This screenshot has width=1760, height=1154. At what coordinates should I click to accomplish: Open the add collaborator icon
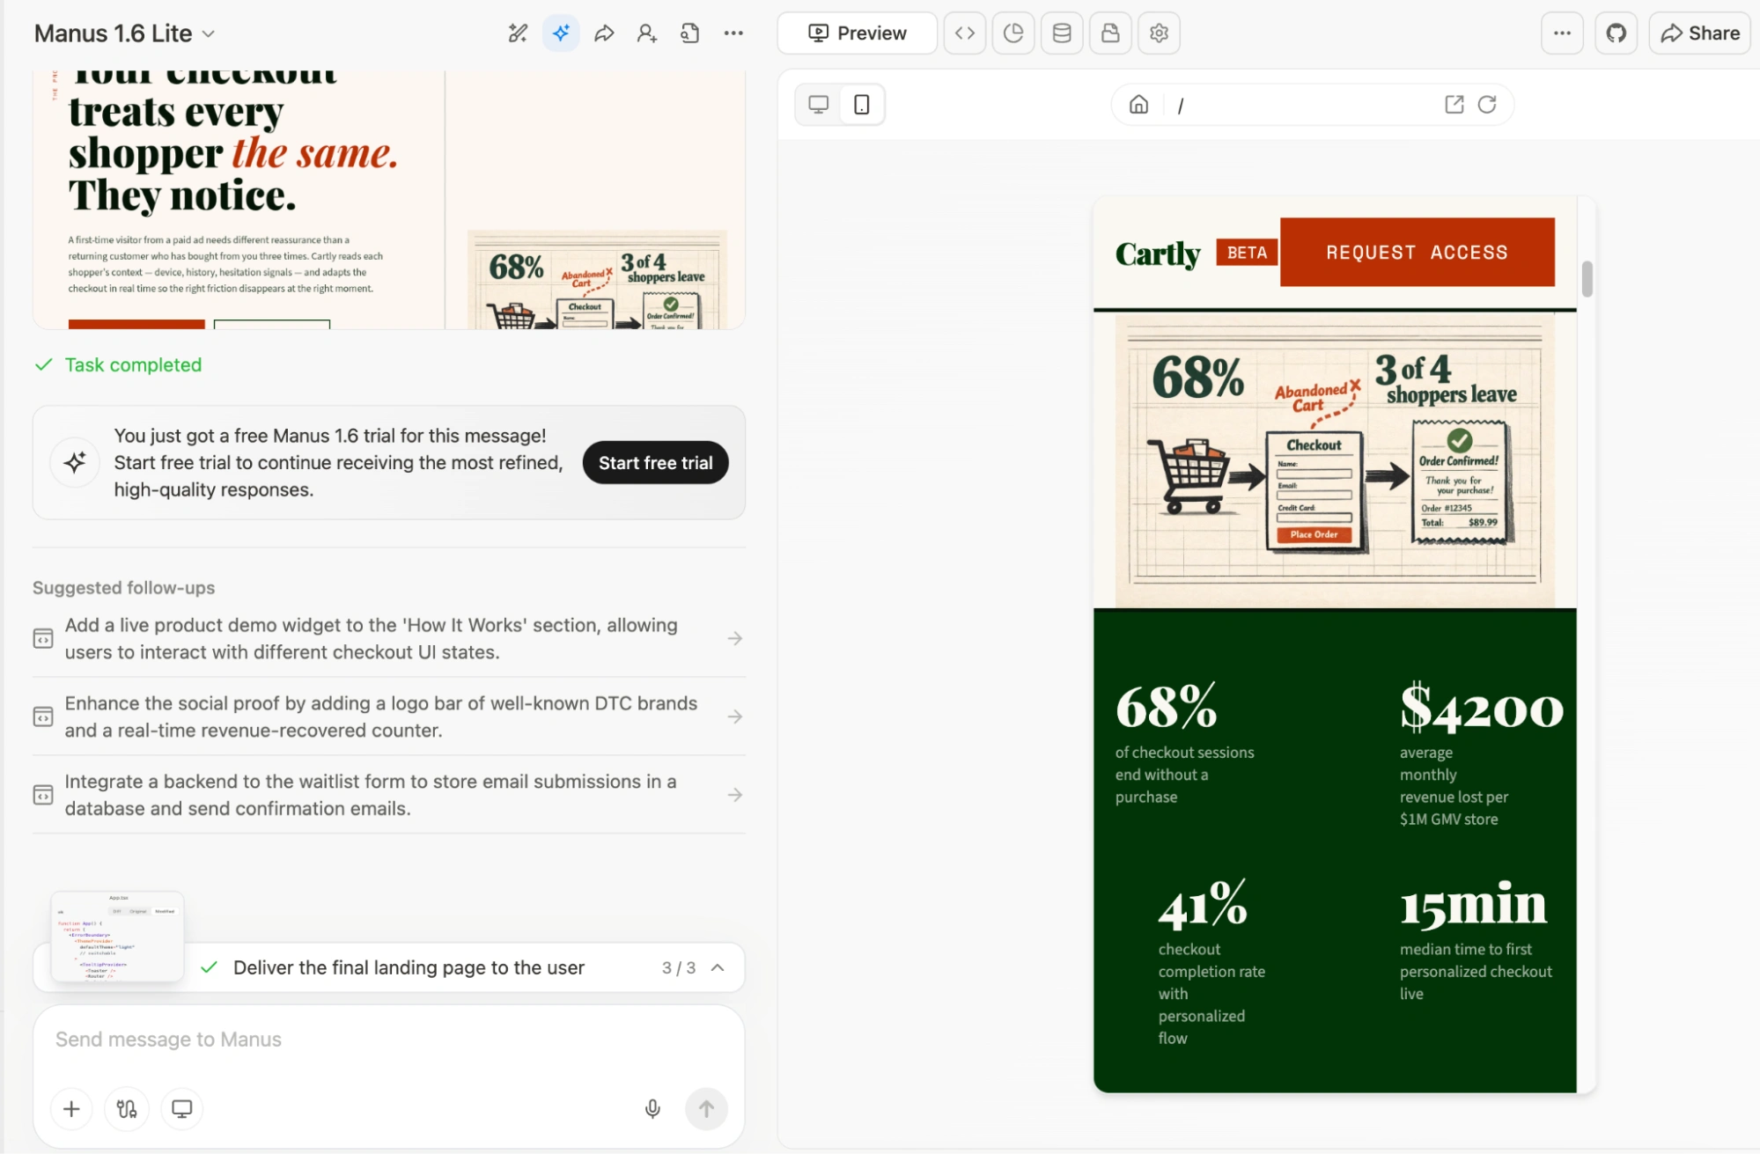click(647, 33)
